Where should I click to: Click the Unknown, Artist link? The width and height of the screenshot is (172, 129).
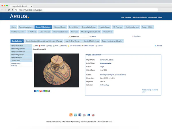[x=105, y=63]
